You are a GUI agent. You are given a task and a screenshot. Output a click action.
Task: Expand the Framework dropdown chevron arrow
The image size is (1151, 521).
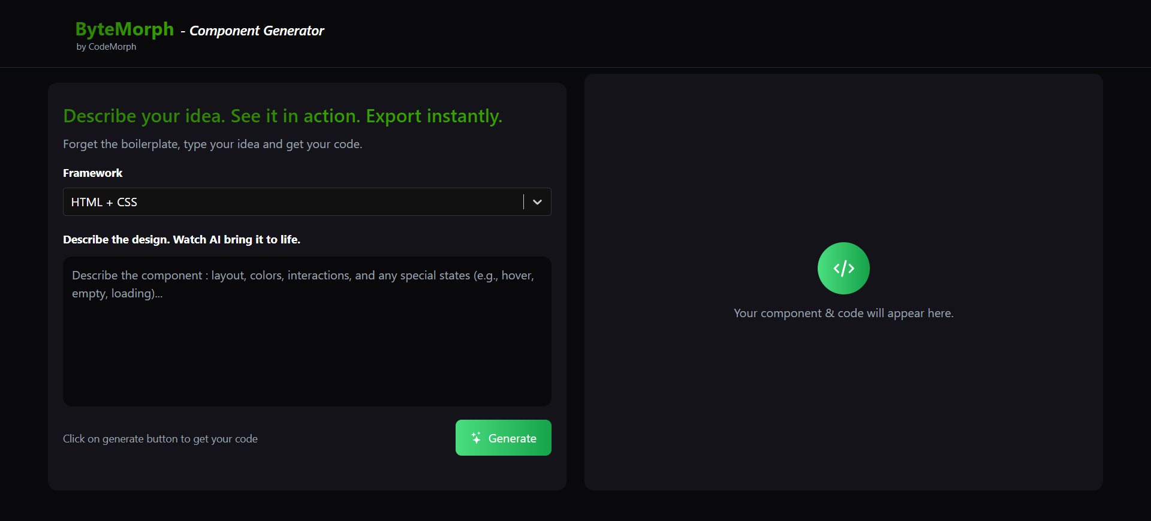click(x=537, y=202)
